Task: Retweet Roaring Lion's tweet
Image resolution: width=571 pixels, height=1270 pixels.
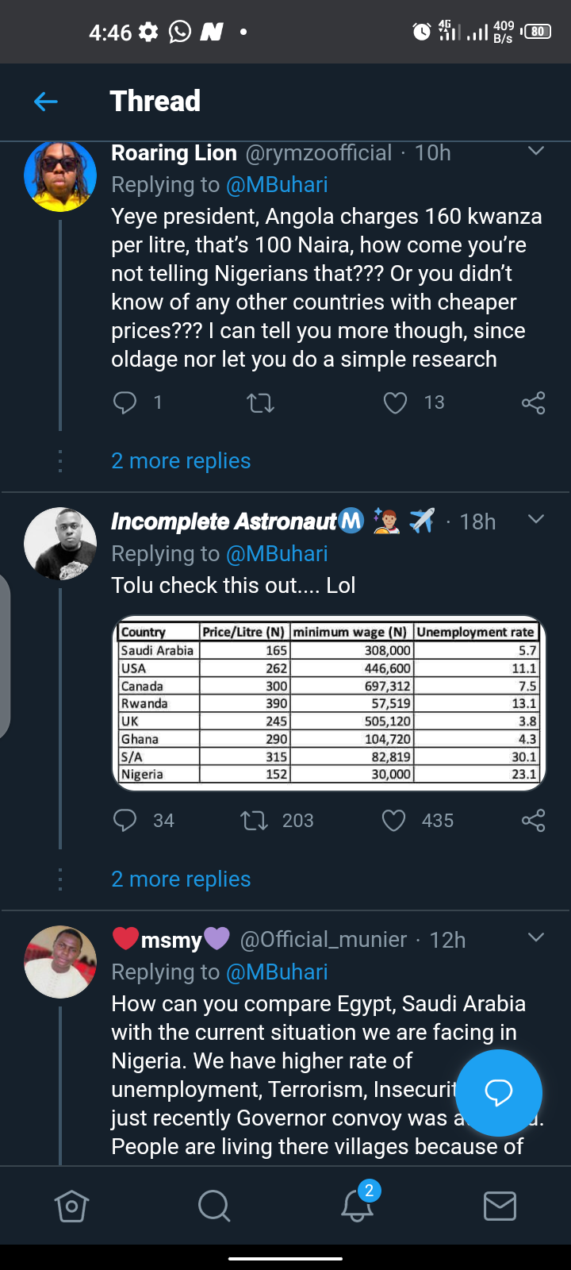Action: click(x=260, y=403)
